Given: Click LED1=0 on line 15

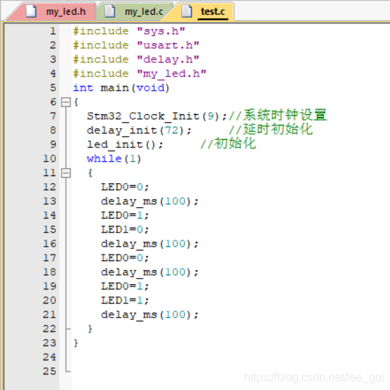Looking at the screenshot, I should (x=125, y=230).
